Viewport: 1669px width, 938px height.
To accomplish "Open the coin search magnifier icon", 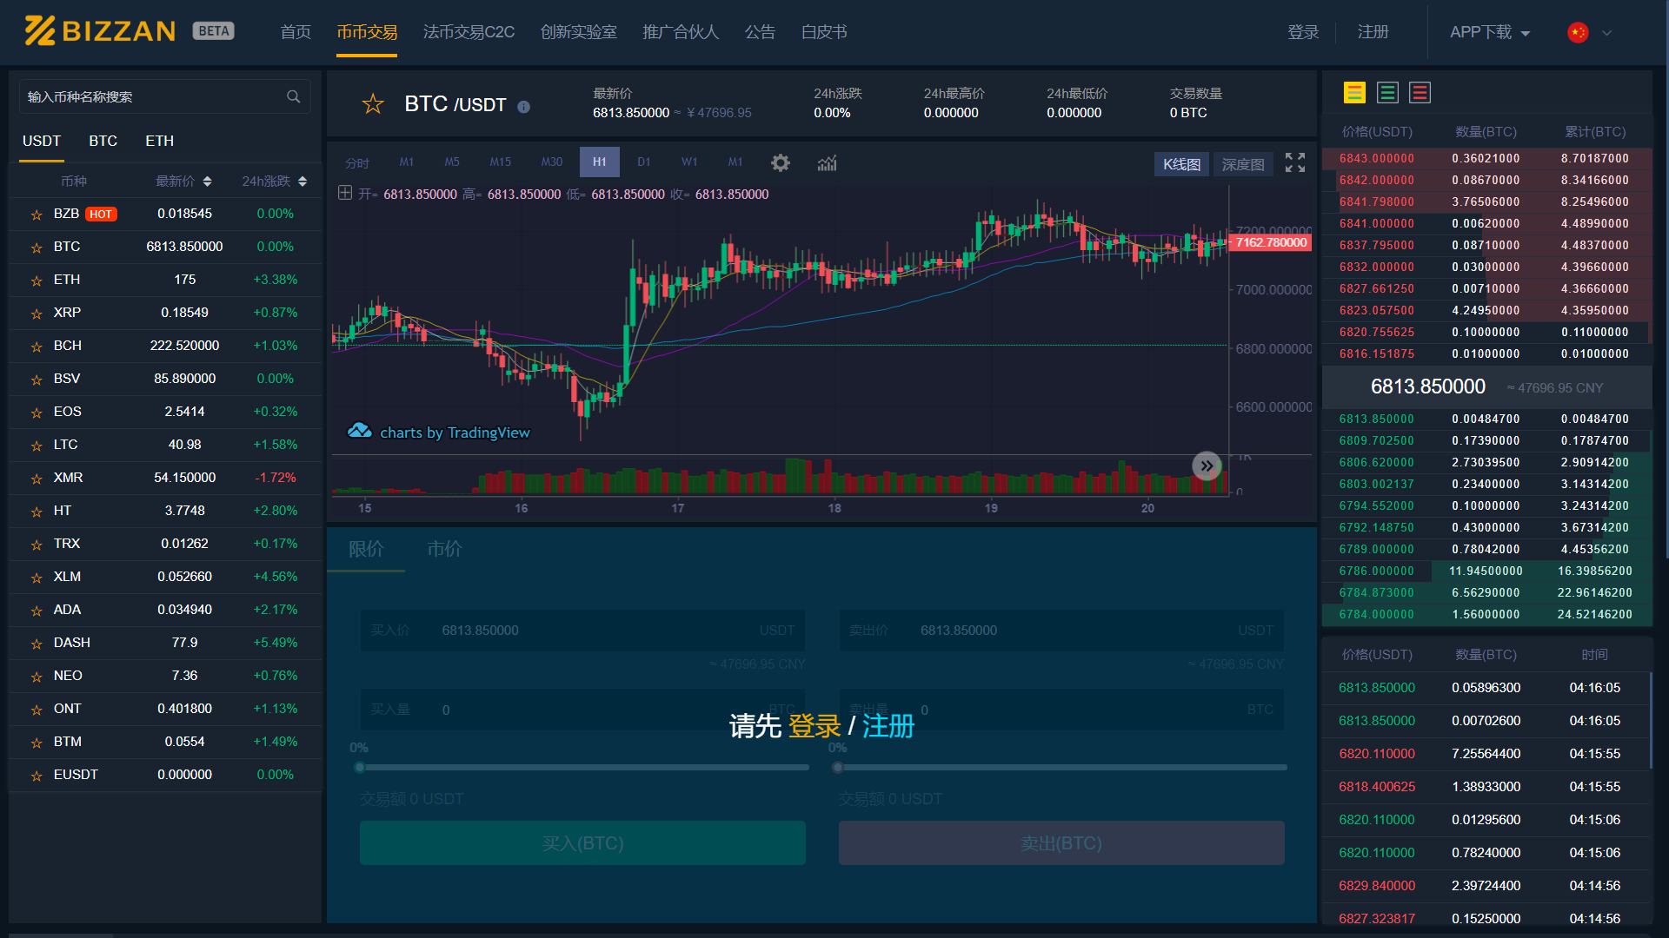I will 293,96.
